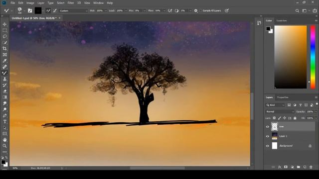Screen dimensions: 319x179
Task: Open the Window menu
Action: point(98,3)
